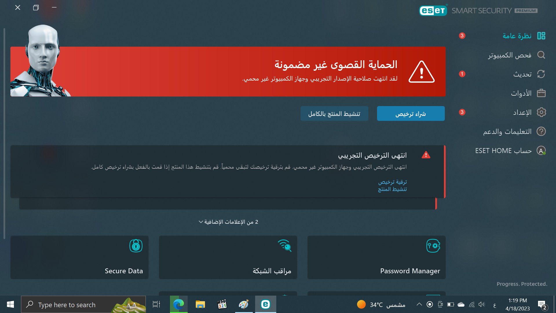556x313 pixels.
Task: Open the Action Center notifications icon
Action: 543,305
